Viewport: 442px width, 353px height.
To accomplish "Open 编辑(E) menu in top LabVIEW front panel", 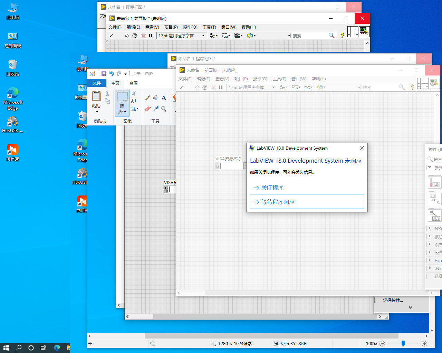I will tap(133, 27).
